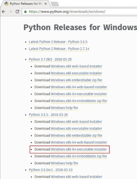The width and height of the screenshot is (137, 179).
Task: Open Latest Python 3 Release - Python 3.6.5
Action: coord(58,42)
